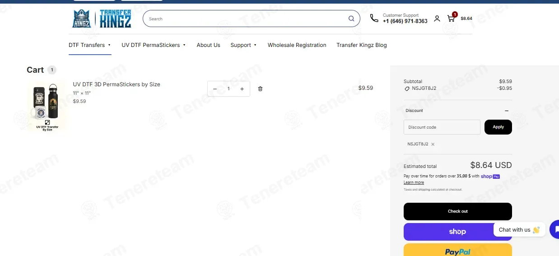Screen dimensions: 559x256
Task: Click the $9.59 line item price
Action: pyautogui.click(x=366, y=88)
